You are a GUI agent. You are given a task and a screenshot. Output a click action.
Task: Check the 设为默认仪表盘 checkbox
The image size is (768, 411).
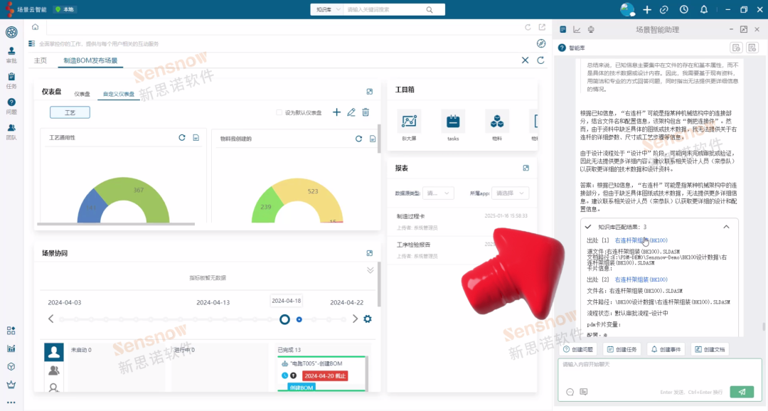click(x=279, y=112)
